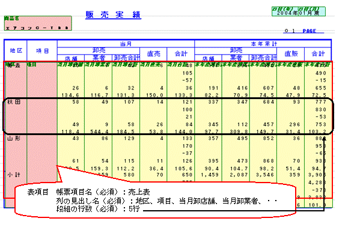Click the 秋田 value 121
The height and width of the screenshot is (227, 363).
187,102
